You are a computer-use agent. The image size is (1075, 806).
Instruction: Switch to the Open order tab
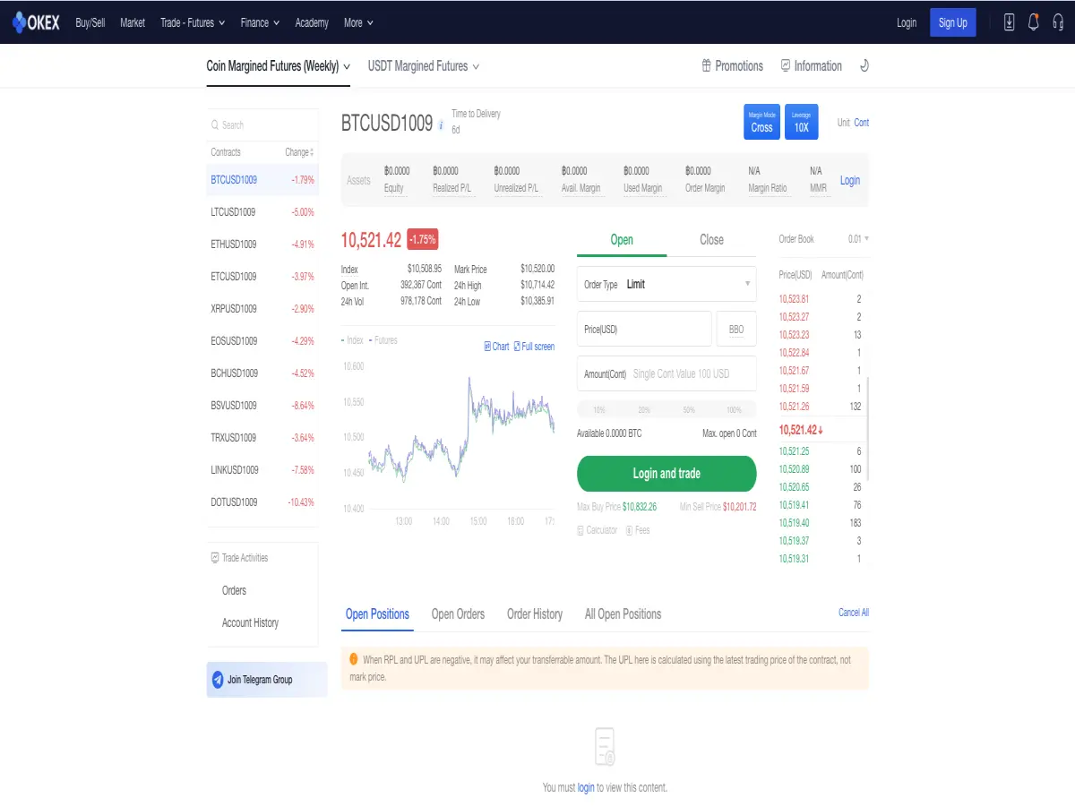click(622, 239)
